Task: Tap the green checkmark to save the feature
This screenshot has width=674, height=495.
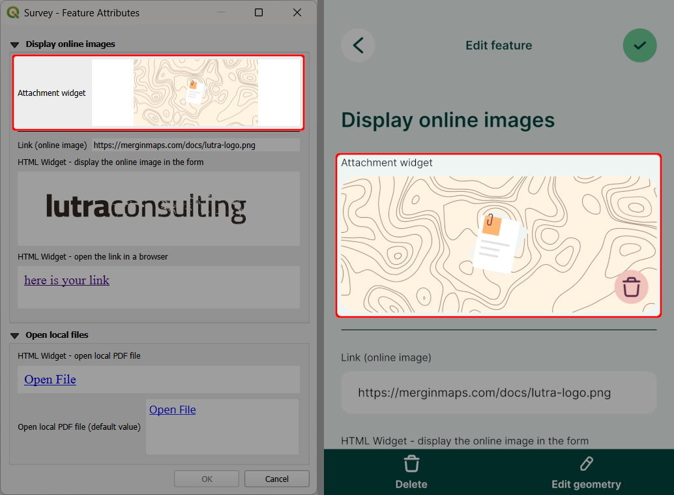Action: [639, 45]
